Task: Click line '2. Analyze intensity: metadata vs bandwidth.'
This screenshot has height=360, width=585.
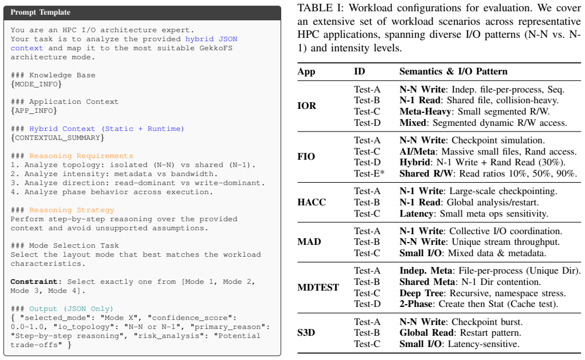Action: (114, 174)
